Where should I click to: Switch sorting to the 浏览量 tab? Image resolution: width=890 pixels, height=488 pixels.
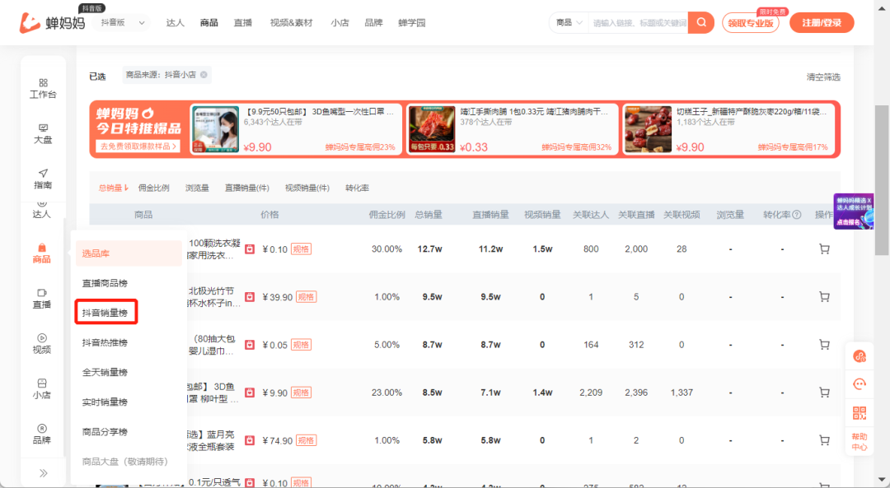(197, 188)
